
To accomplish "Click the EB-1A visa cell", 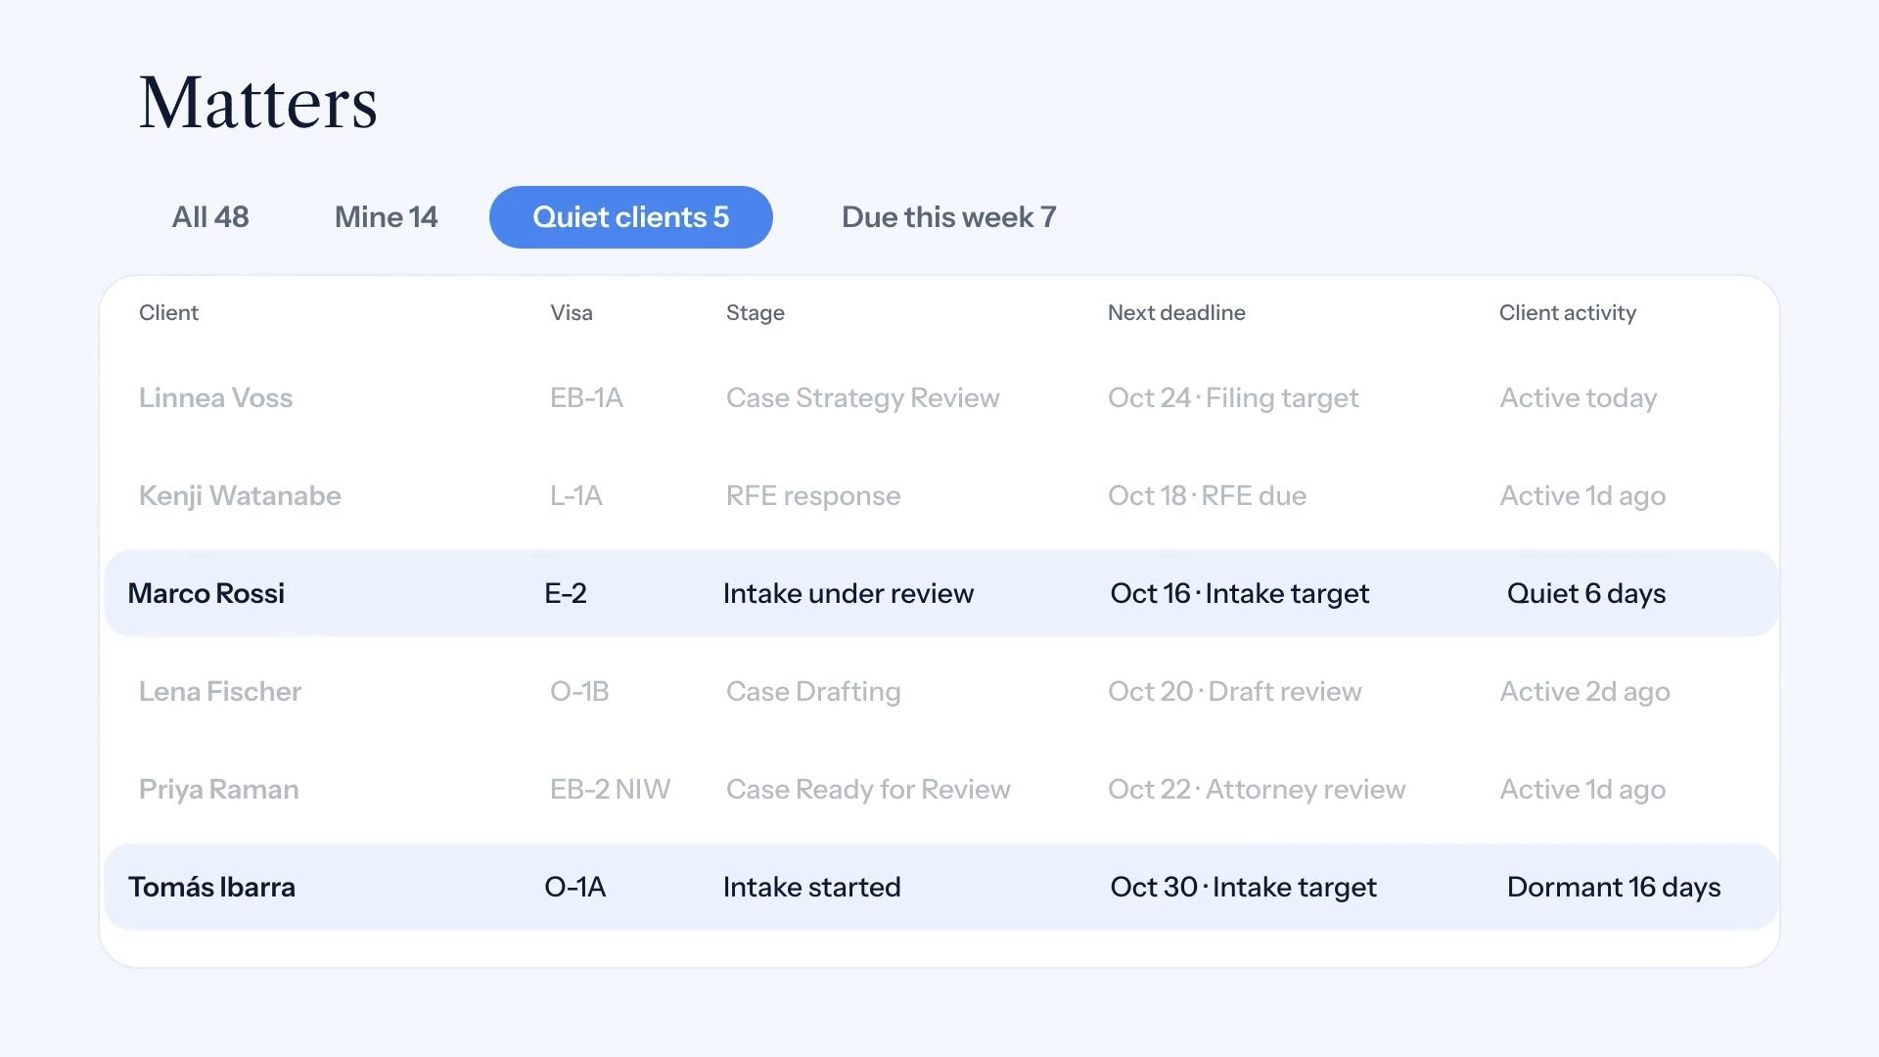I will point(586,398).
